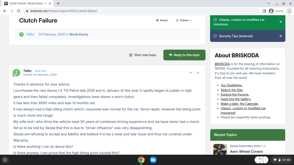The image size is (294, 165).
Task: Click the address bar URL
Action: pyautogui.click(x=64, y=11)
